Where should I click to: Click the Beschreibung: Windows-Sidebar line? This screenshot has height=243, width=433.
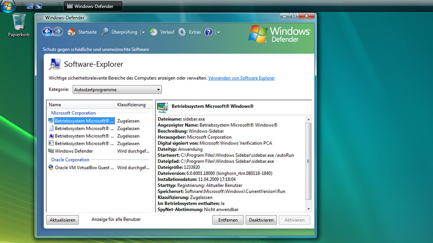(x=191, y=131)
